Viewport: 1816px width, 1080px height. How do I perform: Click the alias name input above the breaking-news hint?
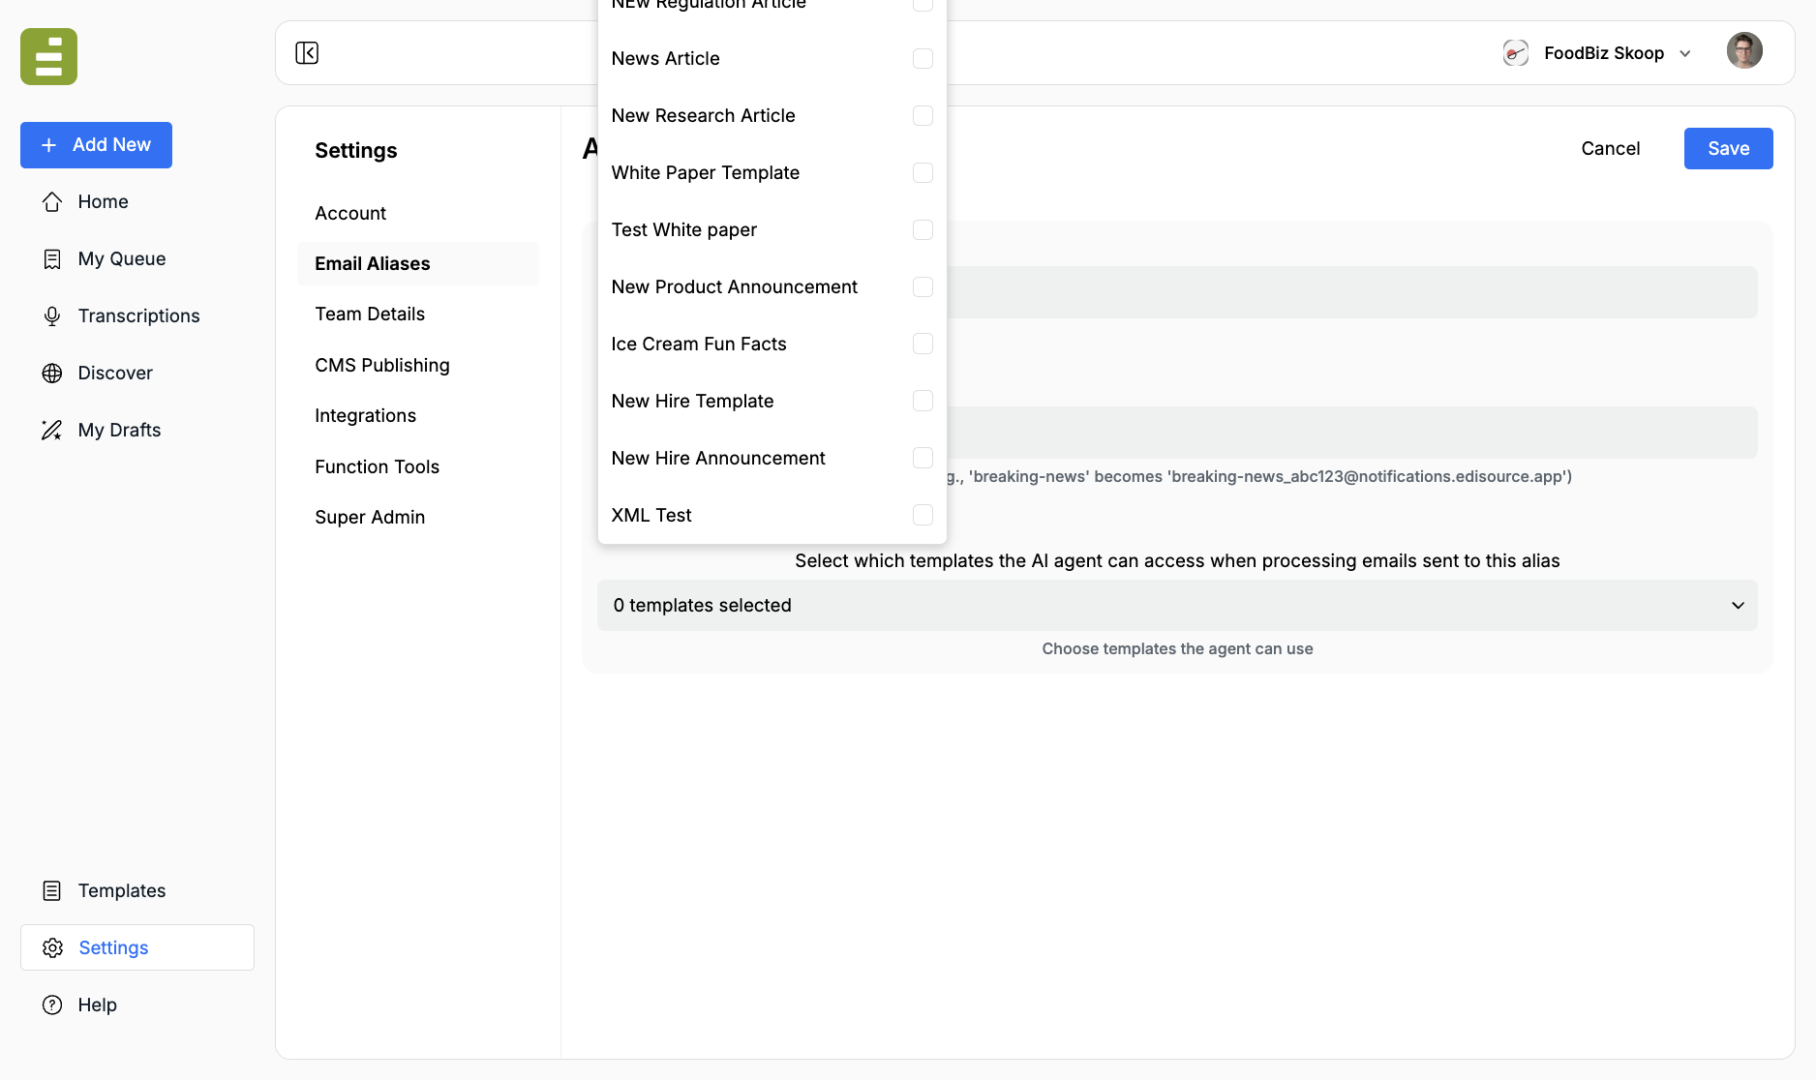coord(1351,433)
